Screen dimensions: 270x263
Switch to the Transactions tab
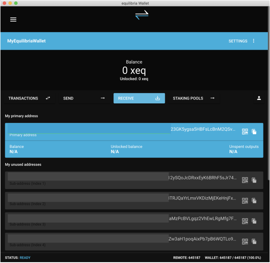[x=29, y=98]
